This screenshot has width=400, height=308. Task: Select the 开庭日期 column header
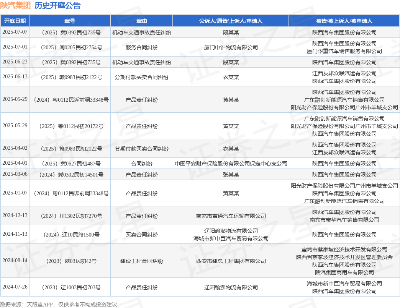15,21
